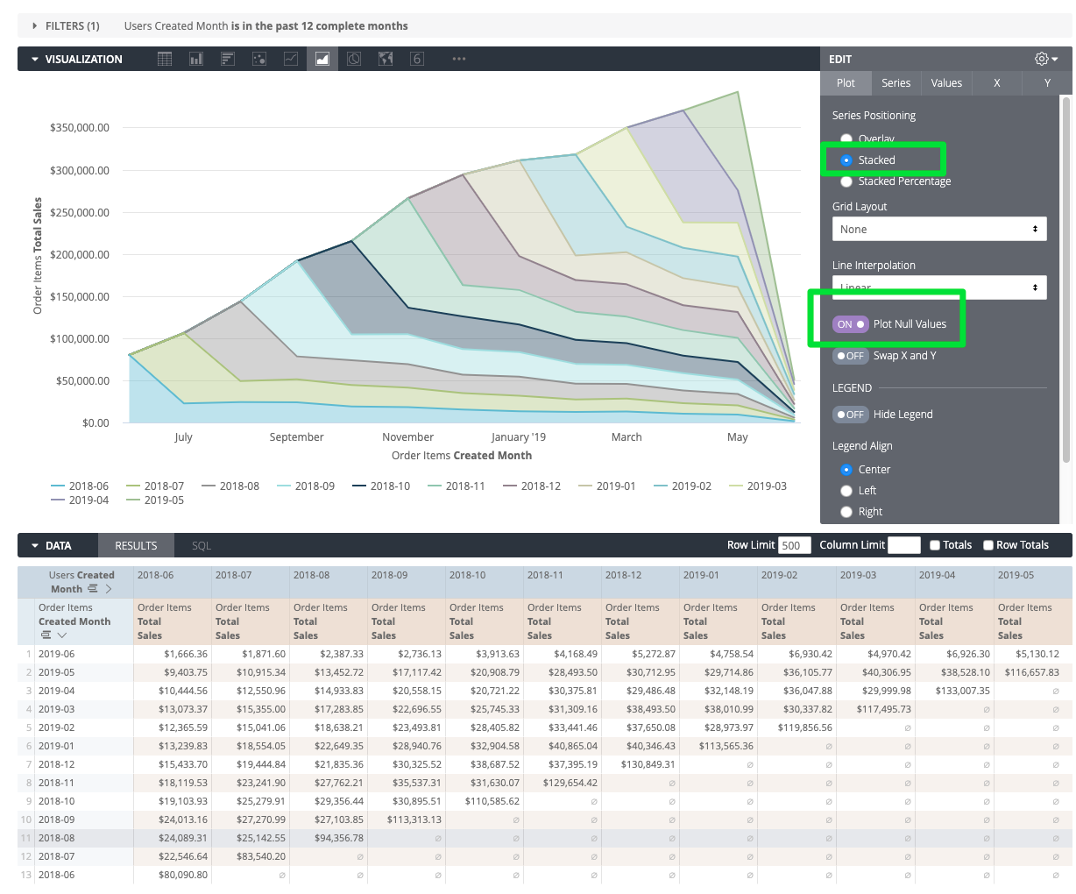Expand the Filters section

(35, 26)
